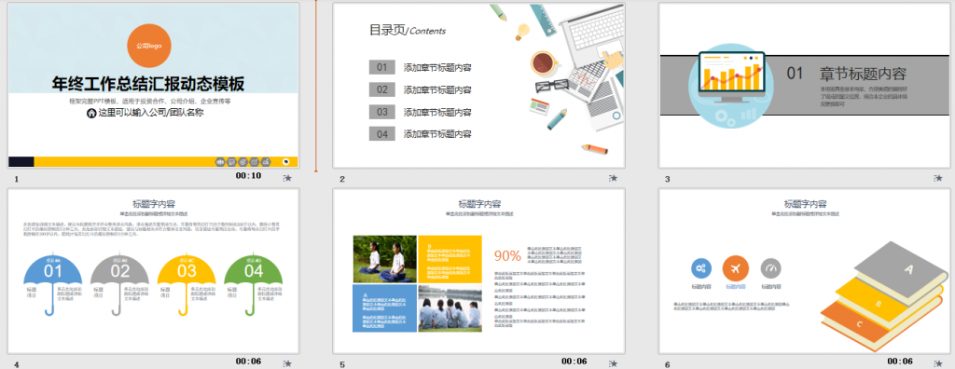Select slide 4 umbrellas thumbnail
This screenshot has height=369, width=955.
pyautogui.click(x=154, y=271)
